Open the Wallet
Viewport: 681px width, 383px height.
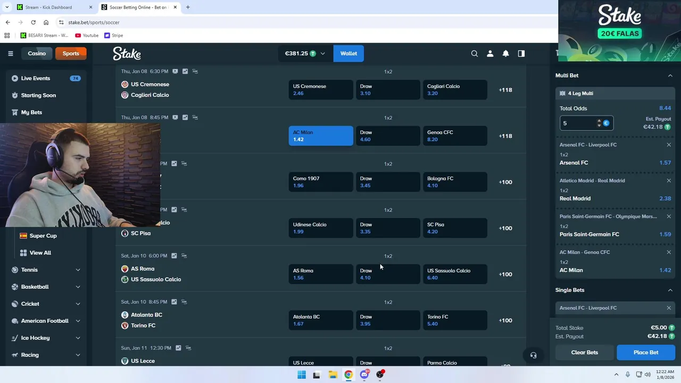(348, 53)
